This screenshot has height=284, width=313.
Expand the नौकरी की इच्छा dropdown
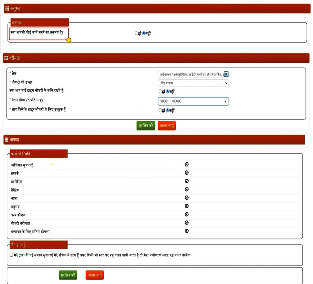(x=193, y=83)
